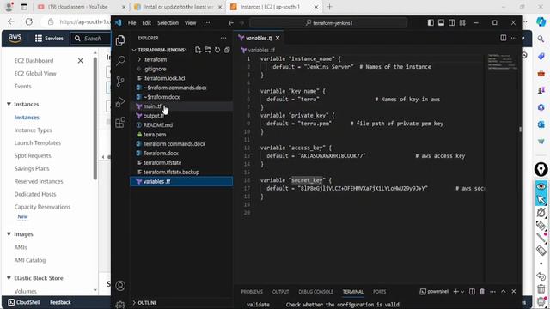The height and width of the screenshot is (309, 550).
Task: Collapse Elastic Block Store section
Action: (x=9, y=278)
